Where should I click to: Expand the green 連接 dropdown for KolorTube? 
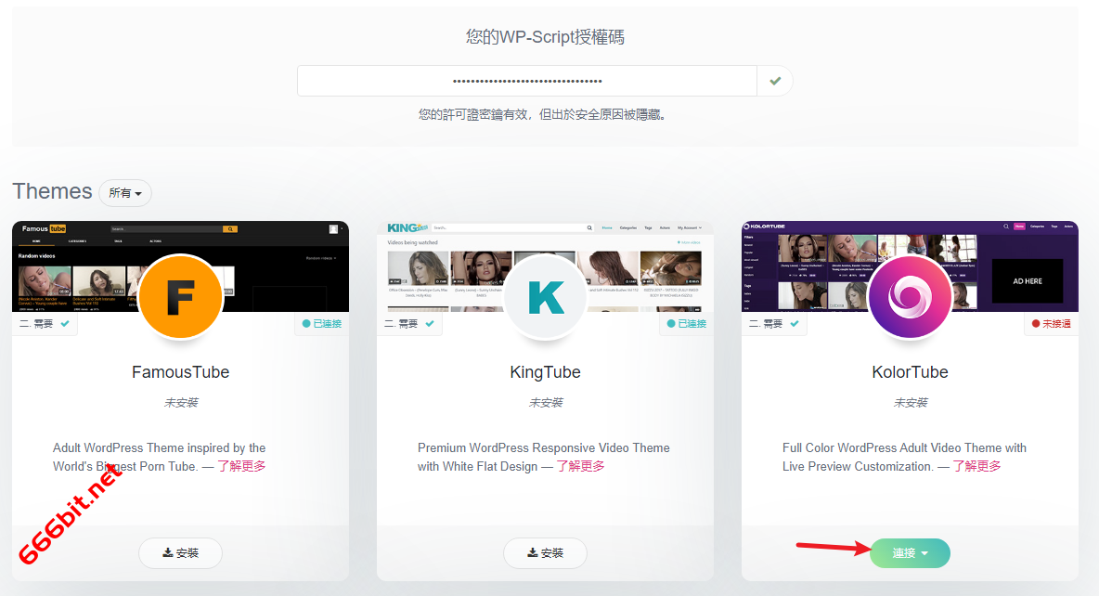[910, 553]
